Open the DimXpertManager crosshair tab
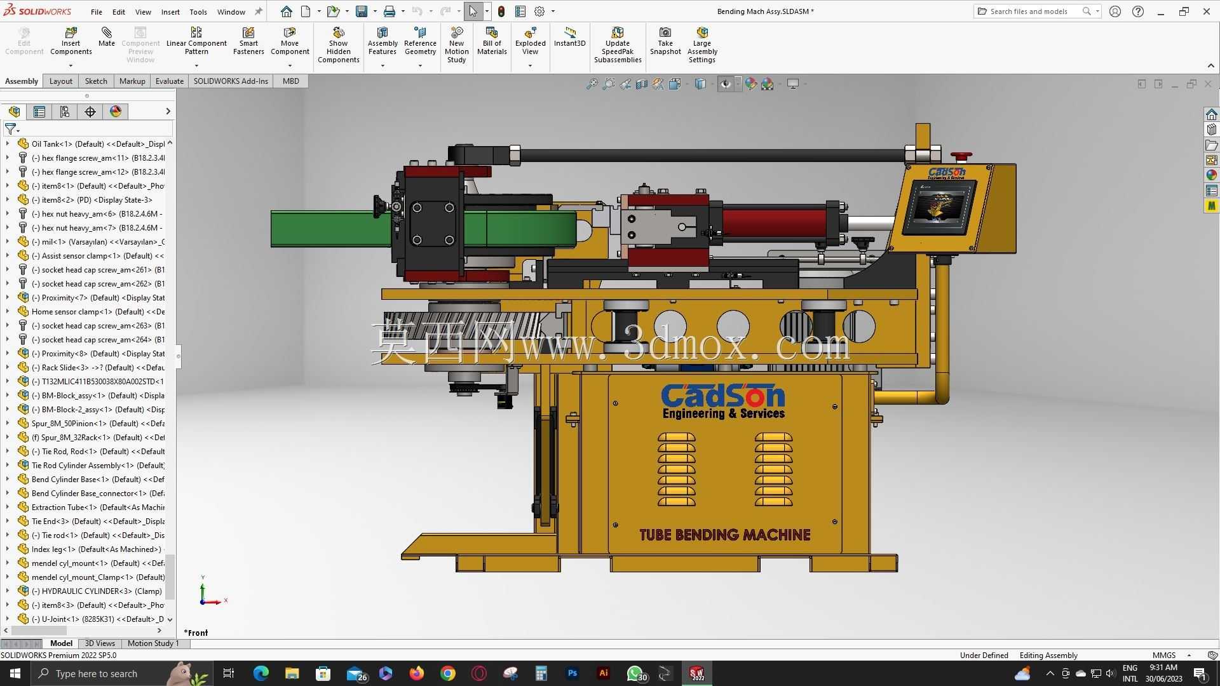 click(x=90, y=112)
